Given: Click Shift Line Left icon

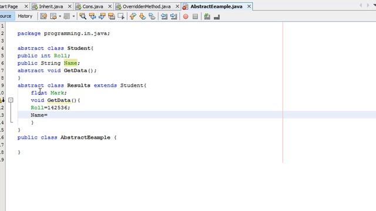Looking at the screenshot, I should coord(164,16).
